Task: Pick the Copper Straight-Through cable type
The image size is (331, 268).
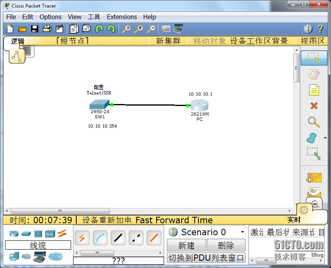Action: (118, 238)
